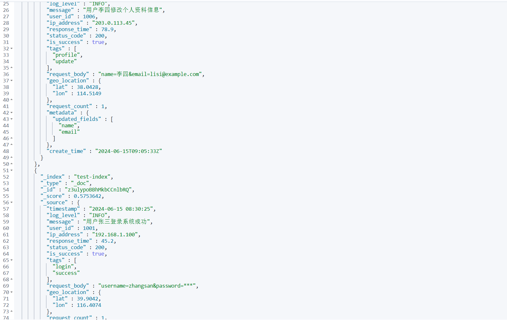Image resolution: width=507 pixels, height=320 pixels.
Task: Collapse tags array at line 65
Action: [x=12, y=260]
